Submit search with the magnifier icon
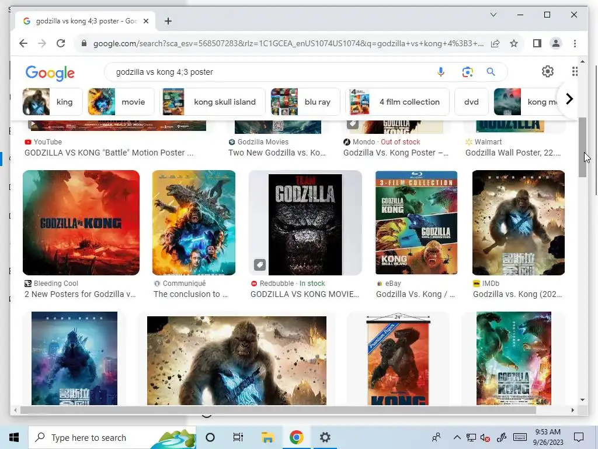 click(x=491, y=72)
